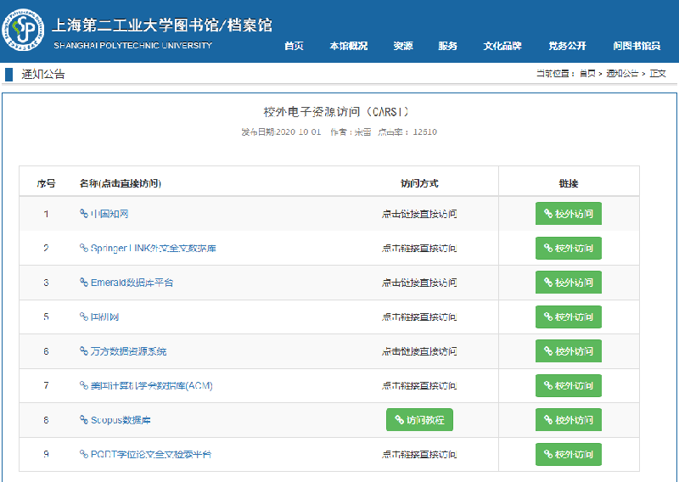Click the 名称(点击直接访问) column header
Screen dimensions: 679x482
(121, 183)
